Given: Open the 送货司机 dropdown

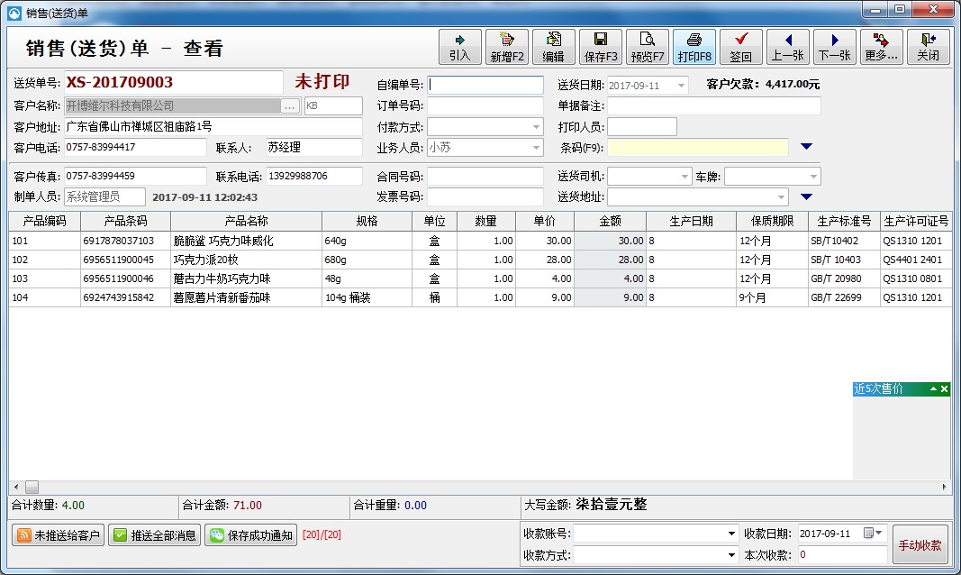Looking at the screenshot, I should 684,177.
